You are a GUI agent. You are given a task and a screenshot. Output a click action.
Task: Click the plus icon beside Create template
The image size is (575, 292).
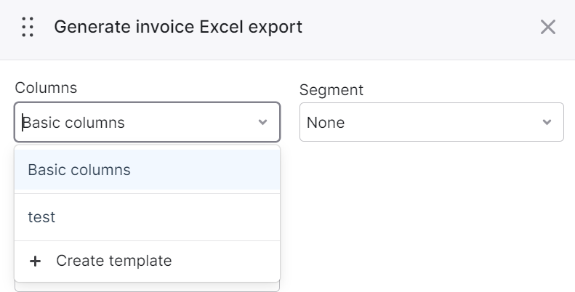point(35,261)
